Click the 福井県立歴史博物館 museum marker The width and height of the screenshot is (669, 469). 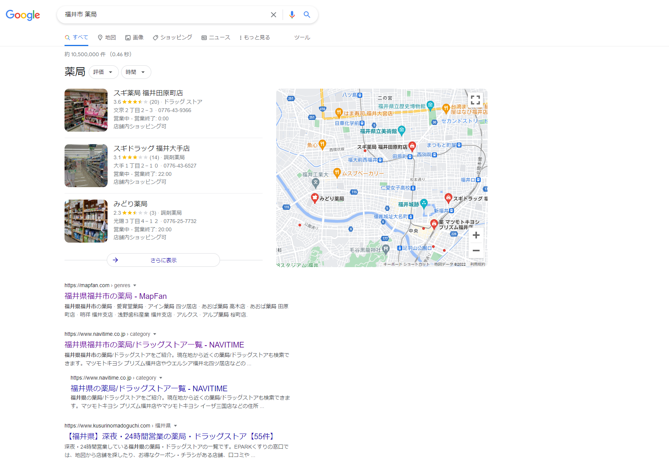(431, 105)
